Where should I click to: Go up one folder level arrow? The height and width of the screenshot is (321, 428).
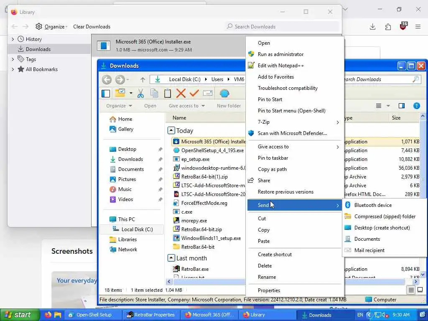tap(143, 79)
